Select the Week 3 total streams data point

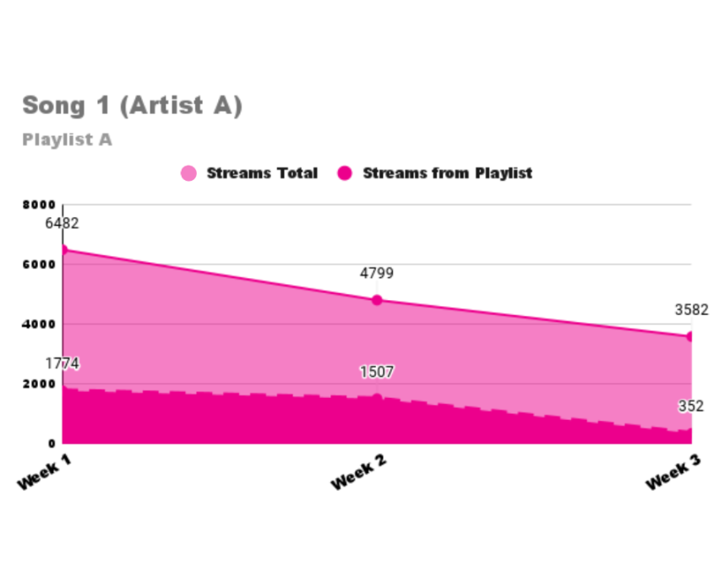pos(690,336)
